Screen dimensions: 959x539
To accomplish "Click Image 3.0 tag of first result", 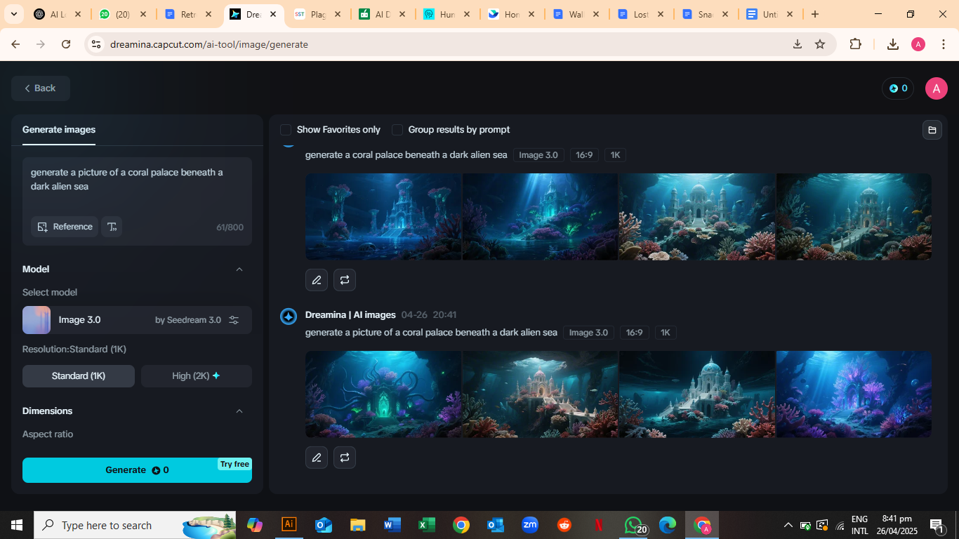I will (x=538, y=155).
